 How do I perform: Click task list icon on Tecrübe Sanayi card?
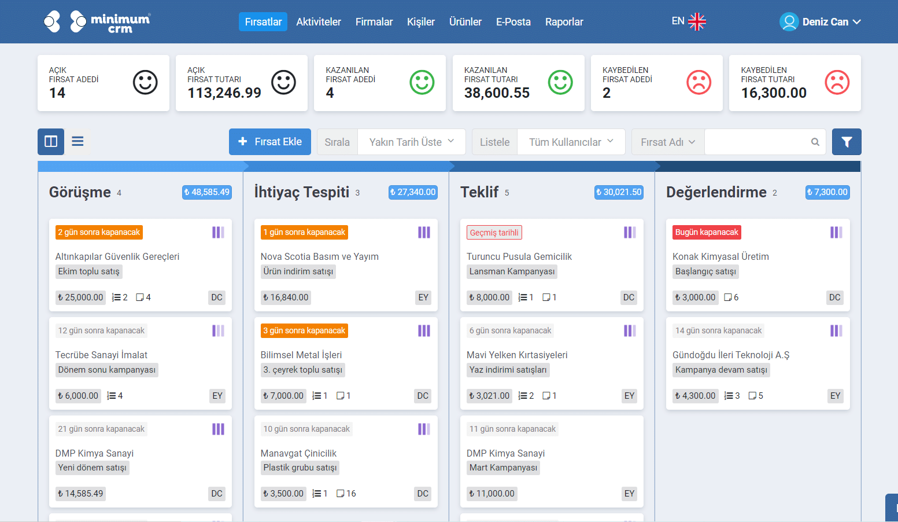[x=112, y=396]
